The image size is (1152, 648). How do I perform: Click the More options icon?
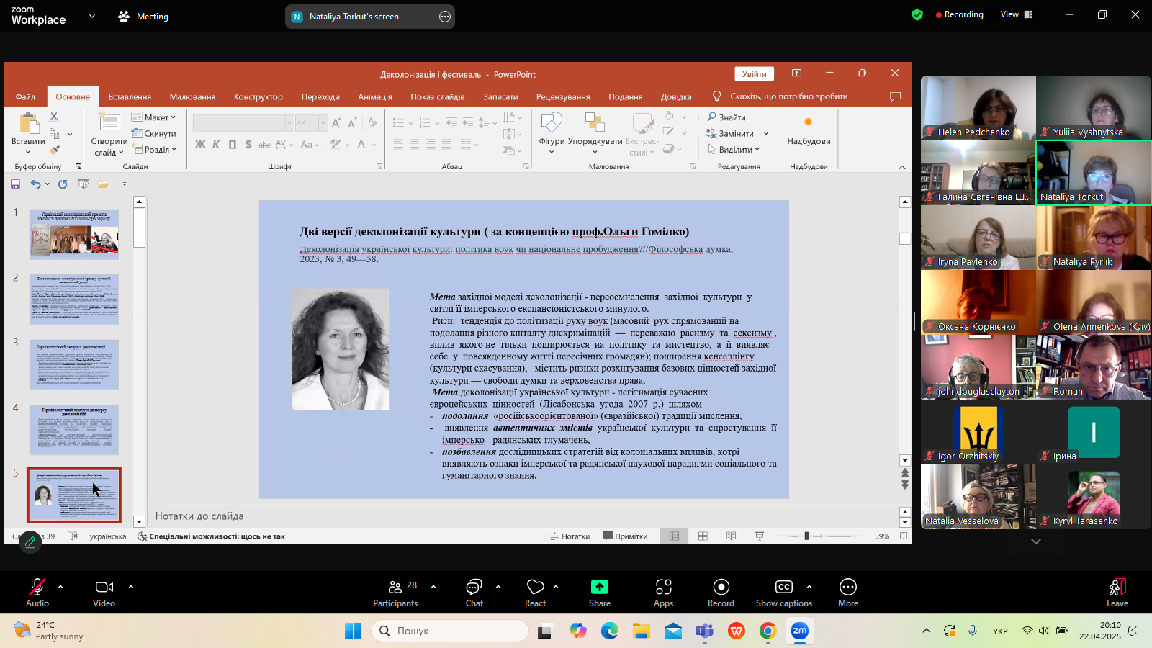847,588
